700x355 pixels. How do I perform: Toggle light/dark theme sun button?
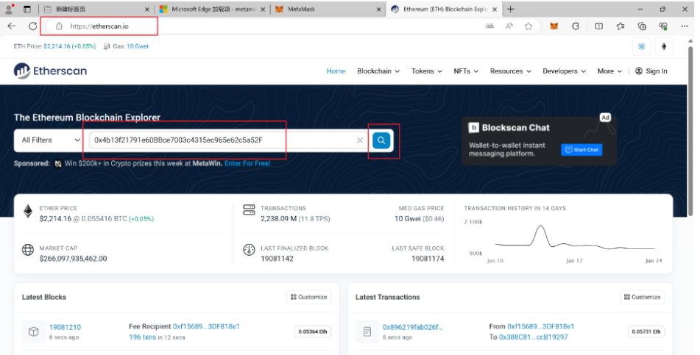point(642,46)
